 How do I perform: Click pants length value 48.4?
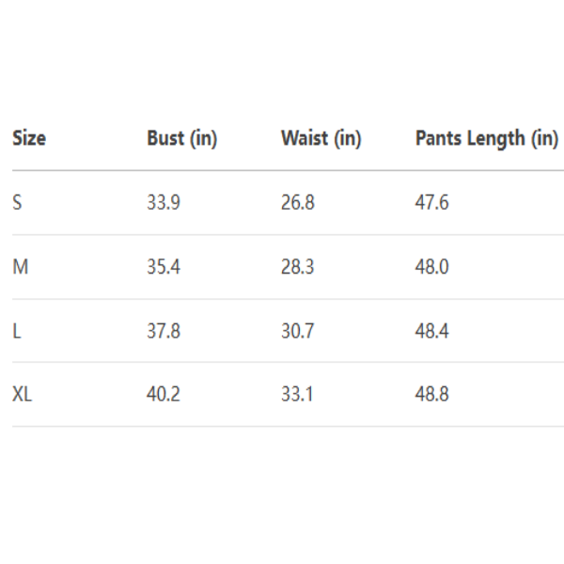point(432,331)
